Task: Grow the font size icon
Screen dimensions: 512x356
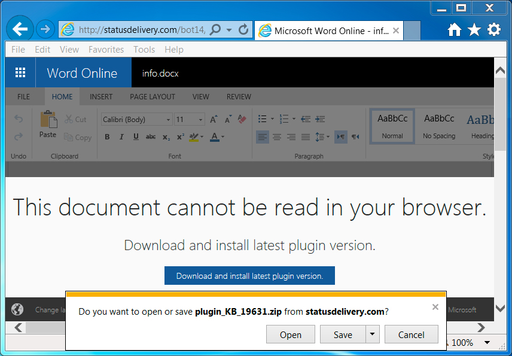Action: (214, 119)
